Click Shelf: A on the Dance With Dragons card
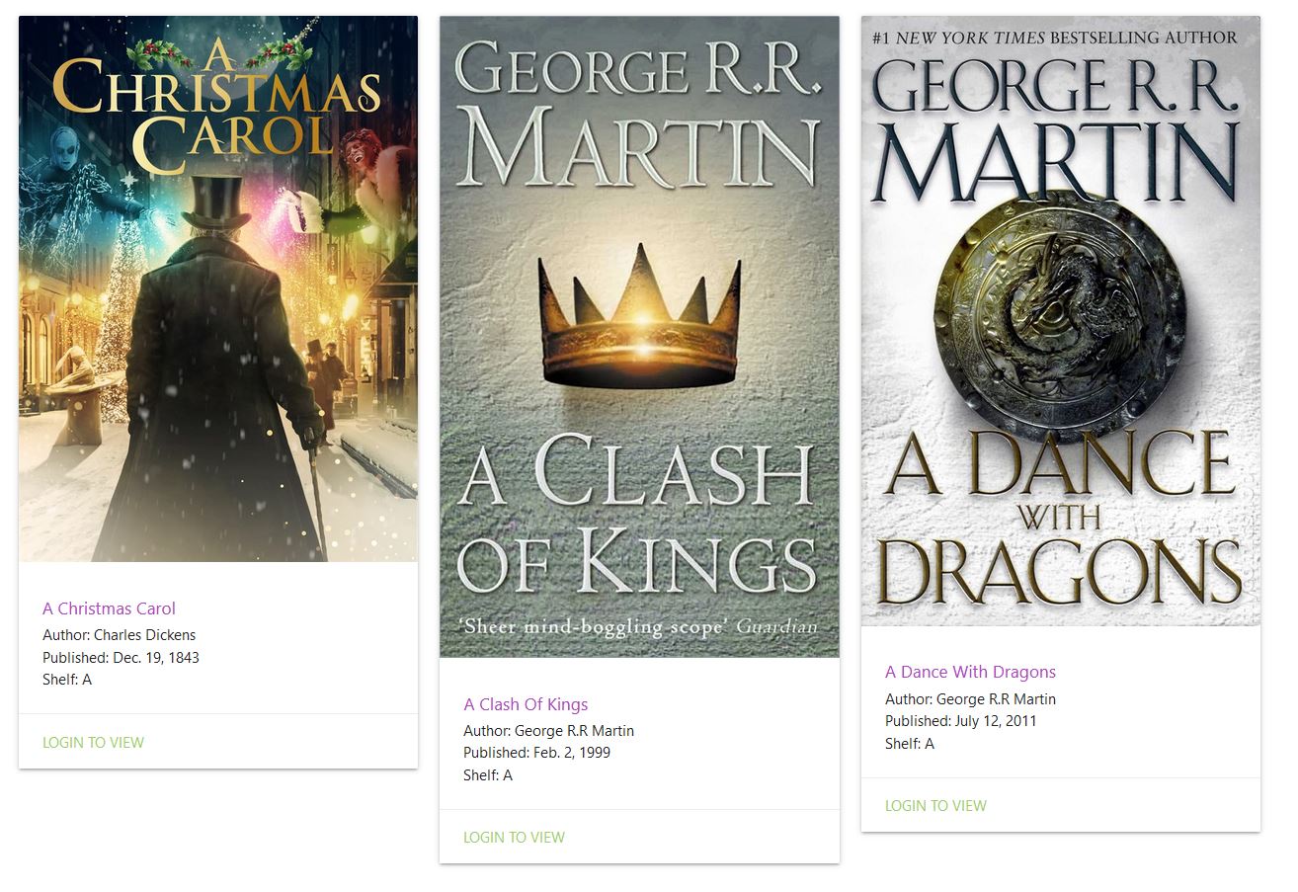Screen dimensions: 1298x892 910,744
